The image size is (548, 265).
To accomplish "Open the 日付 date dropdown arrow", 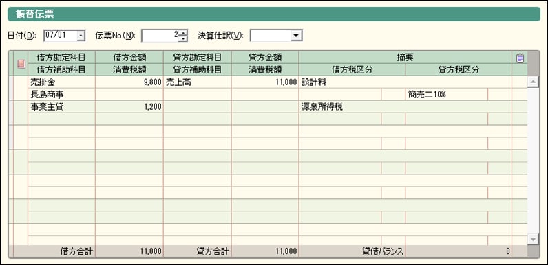I will (x=81, y=35).
